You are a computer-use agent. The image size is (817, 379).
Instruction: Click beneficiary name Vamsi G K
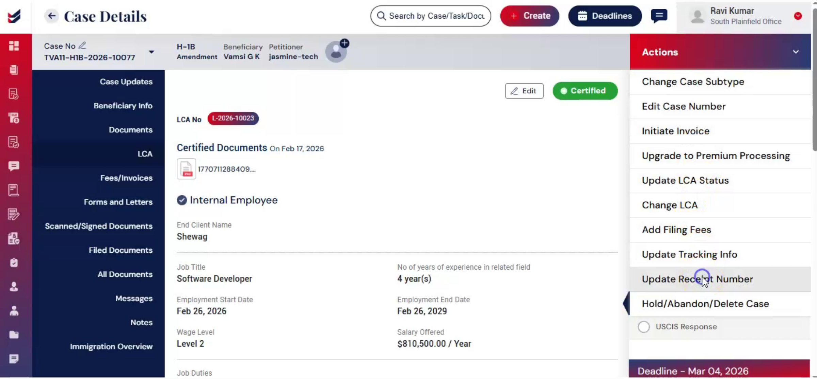[x=241, y=57]
